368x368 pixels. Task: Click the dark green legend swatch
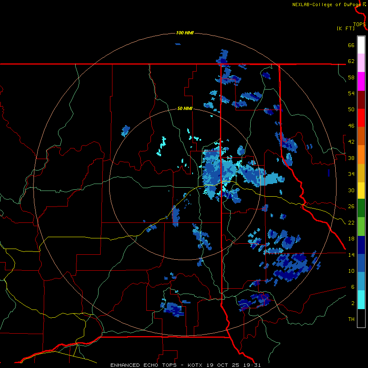(x=361, y=208)
